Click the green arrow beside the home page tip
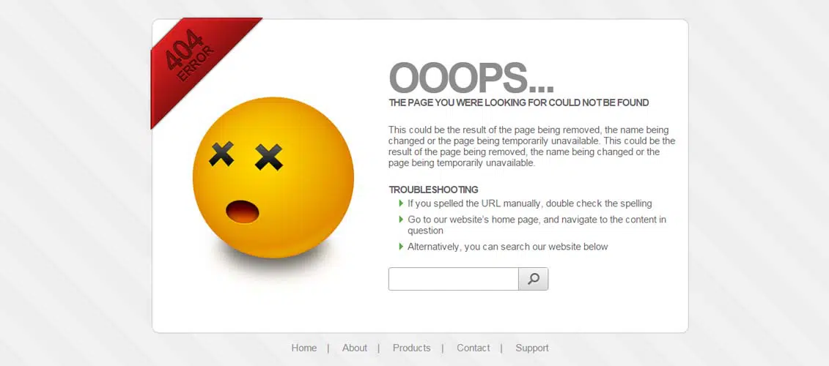The width and height of the screenshot is (829, 366). [401, 220]
